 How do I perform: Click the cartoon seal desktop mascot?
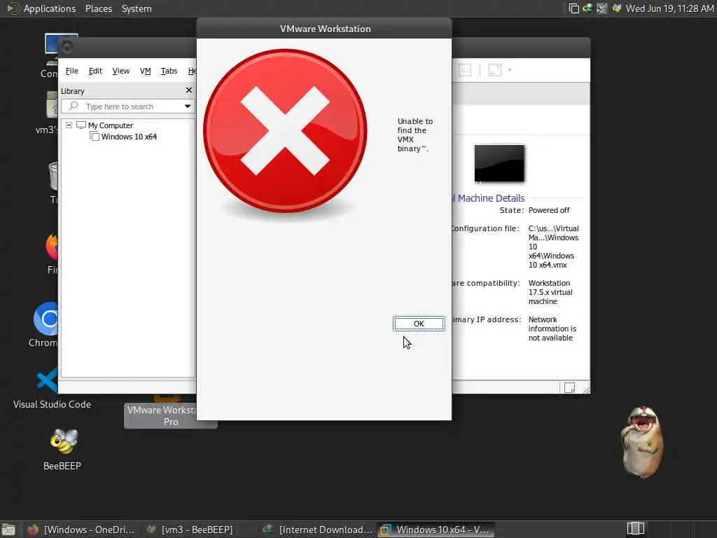[x=643, y=442]
